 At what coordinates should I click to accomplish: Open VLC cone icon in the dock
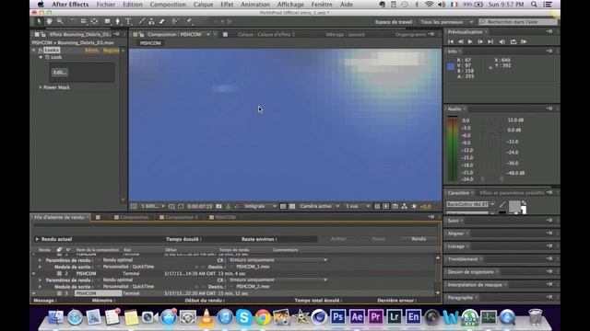tap(206, 317)
